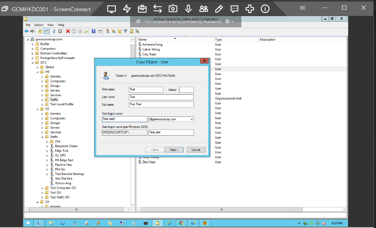
Task: Click the Export list toolbar icon
Action: (x=86, y=31)
